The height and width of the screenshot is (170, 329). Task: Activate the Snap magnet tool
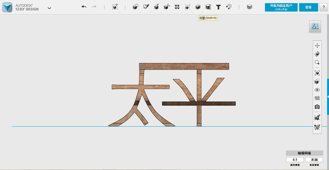point(229,7)
